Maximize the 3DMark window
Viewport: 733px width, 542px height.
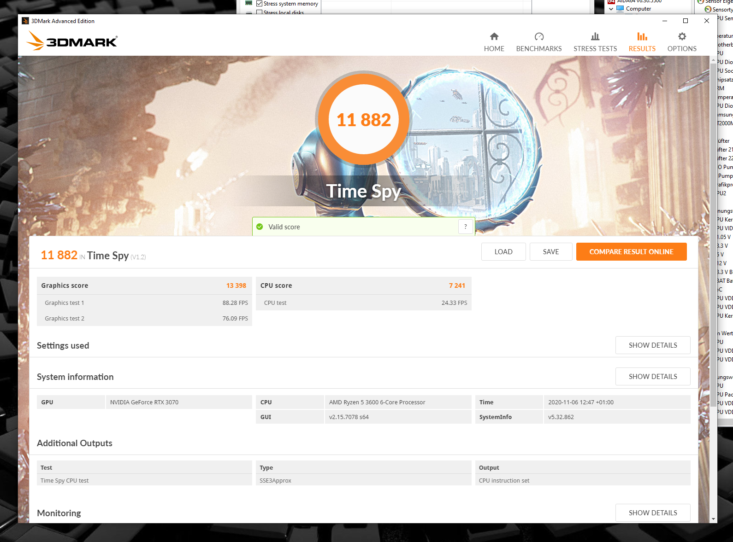[x=686, y=21]
